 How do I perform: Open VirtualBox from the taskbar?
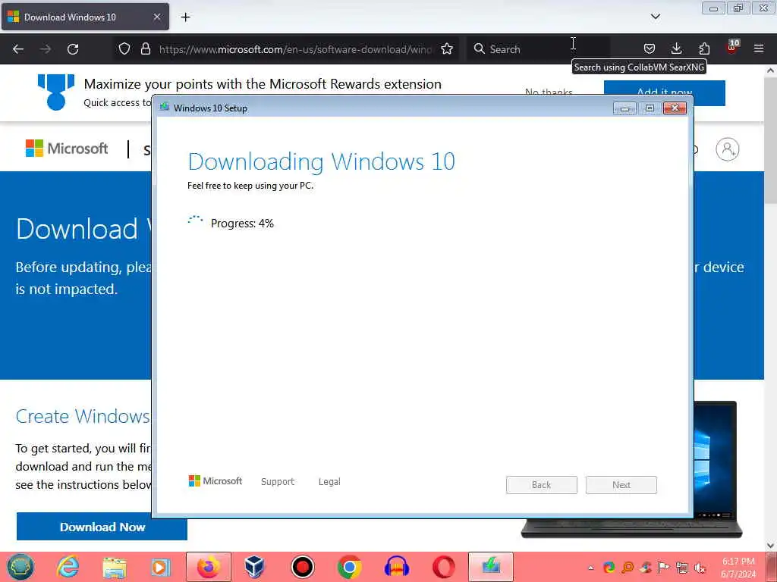[x=255, y=567]
